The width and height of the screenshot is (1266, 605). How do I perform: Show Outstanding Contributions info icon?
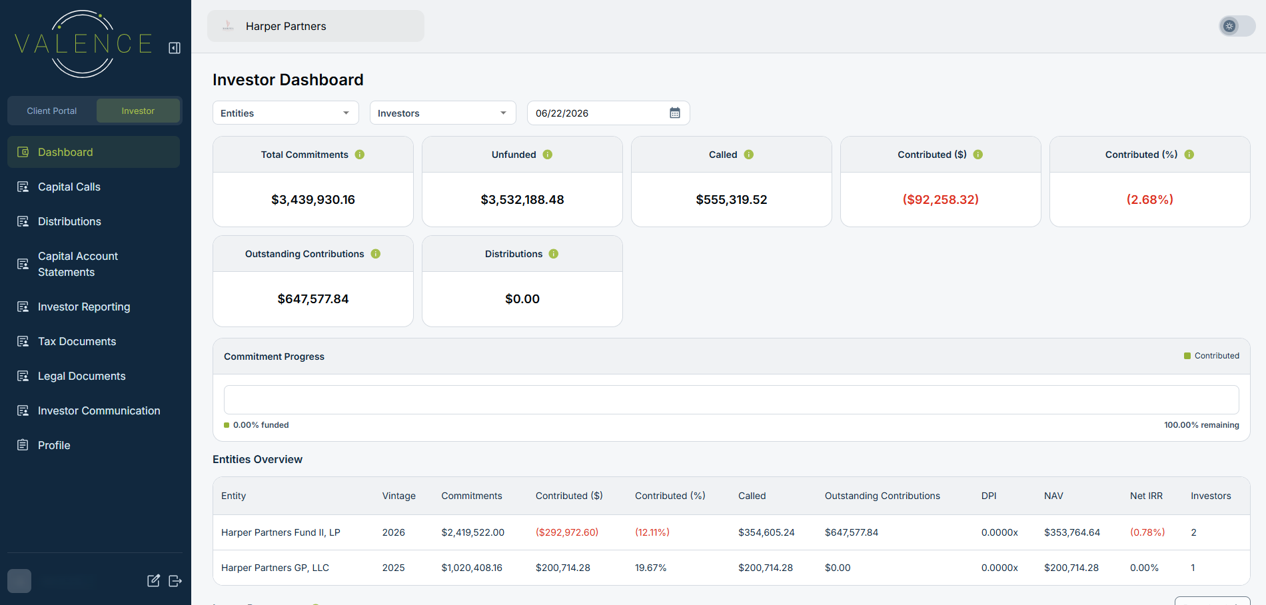tap(376, 254)
